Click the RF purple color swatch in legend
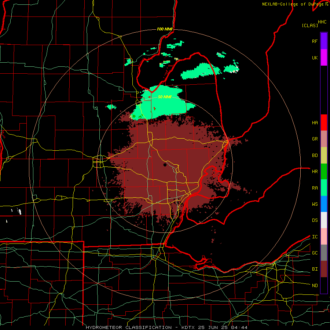This screenshot has width=330, height=330. point(324,41)
